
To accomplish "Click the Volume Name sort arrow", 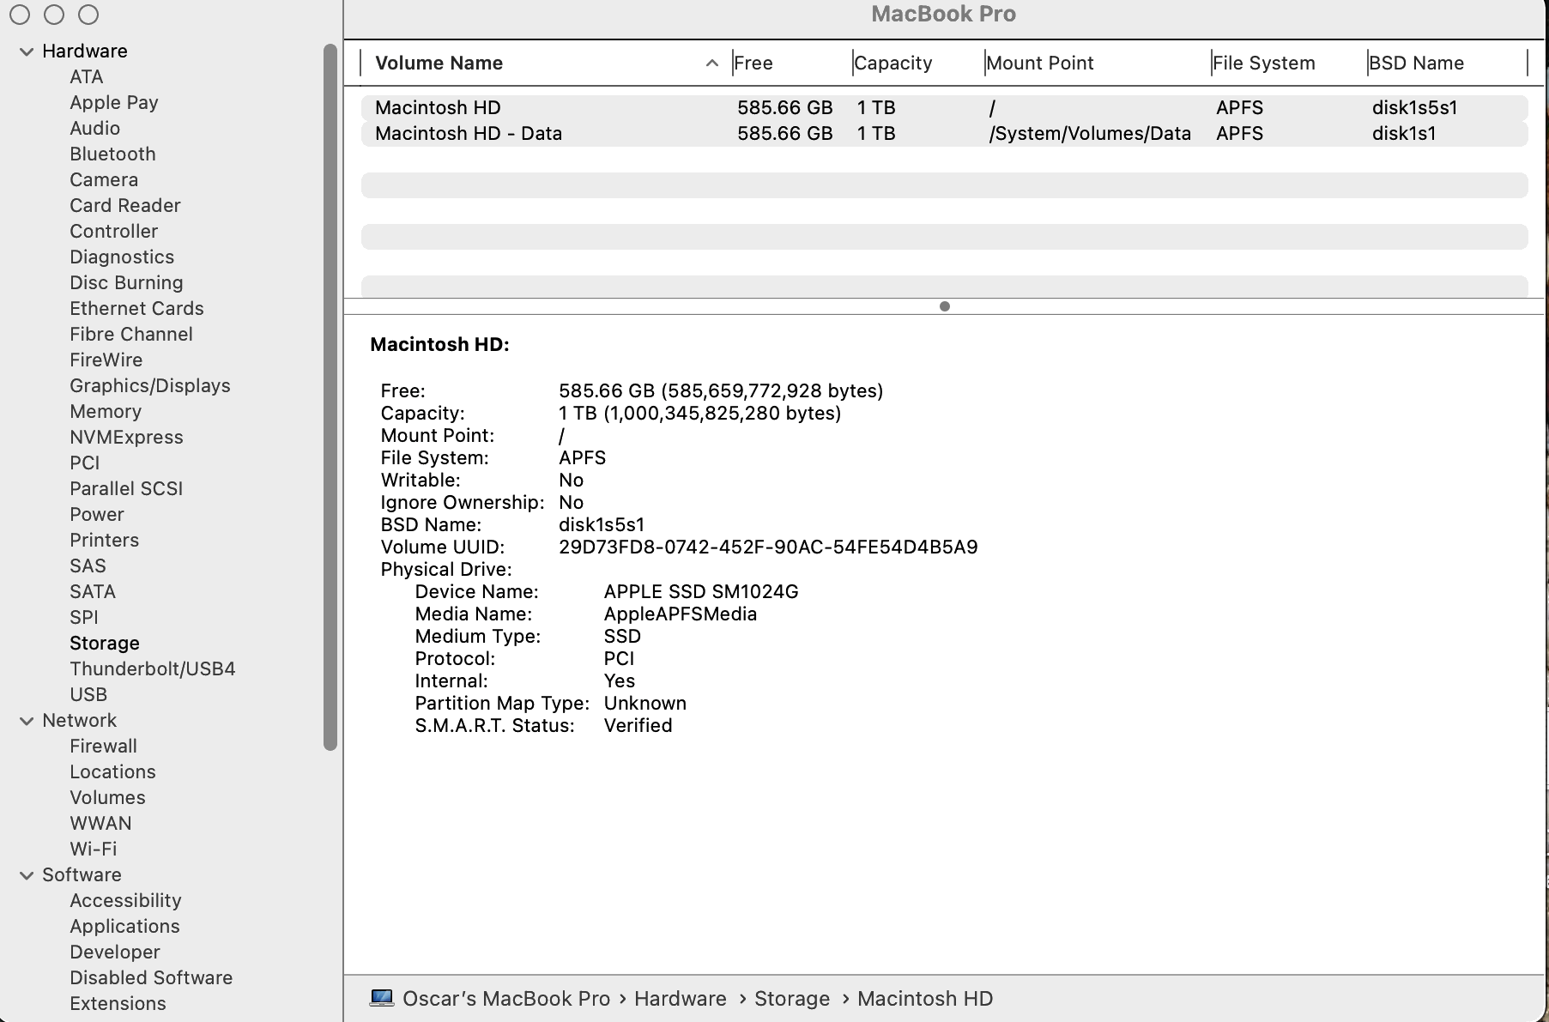I will (711, 63).
